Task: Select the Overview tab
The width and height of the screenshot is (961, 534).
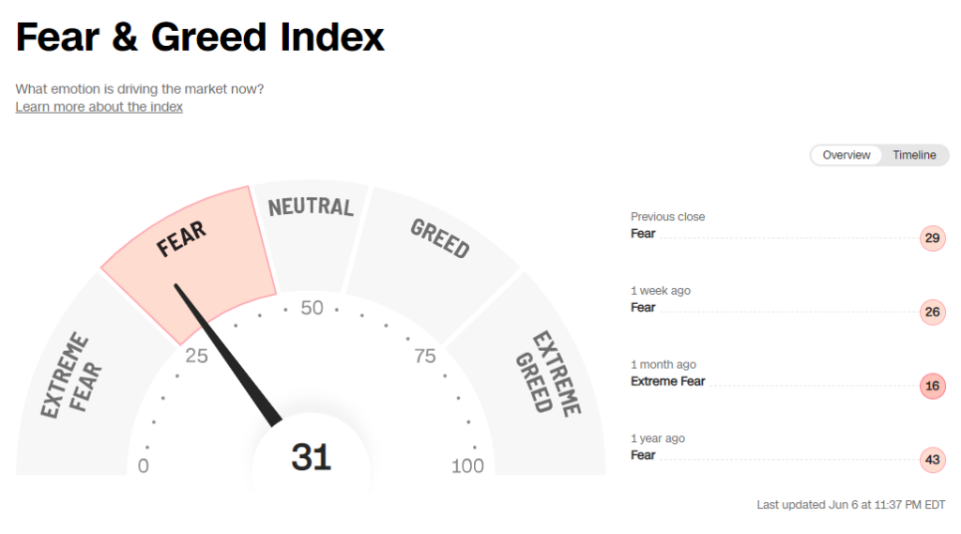Action: pos(846,155)
